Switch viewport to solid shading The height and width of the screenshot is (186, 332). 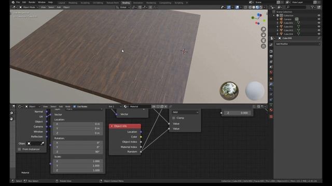[254, 7]
